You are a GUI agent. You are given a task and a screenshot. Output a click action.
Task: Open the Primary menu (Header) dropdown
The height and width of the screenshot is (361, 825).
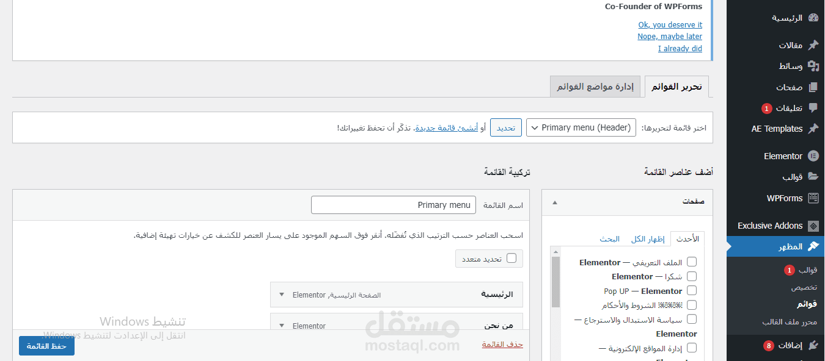581,127
